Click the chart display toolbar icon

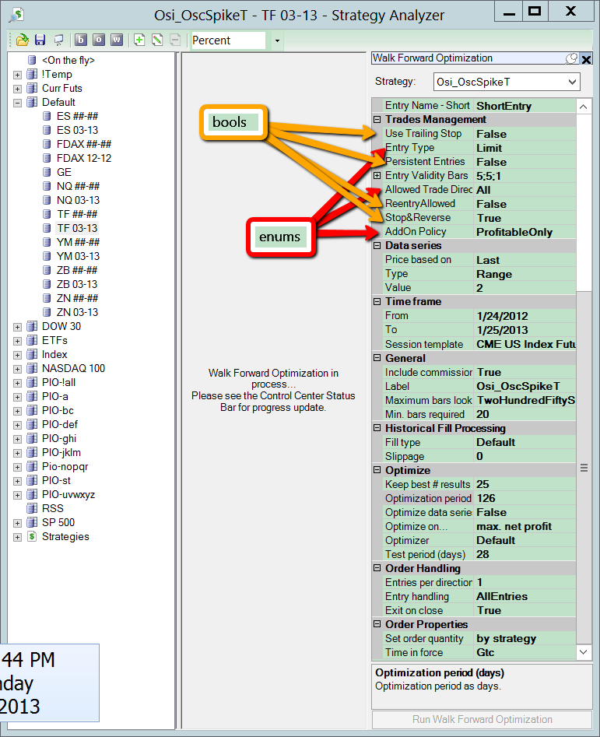pos(58,40)
